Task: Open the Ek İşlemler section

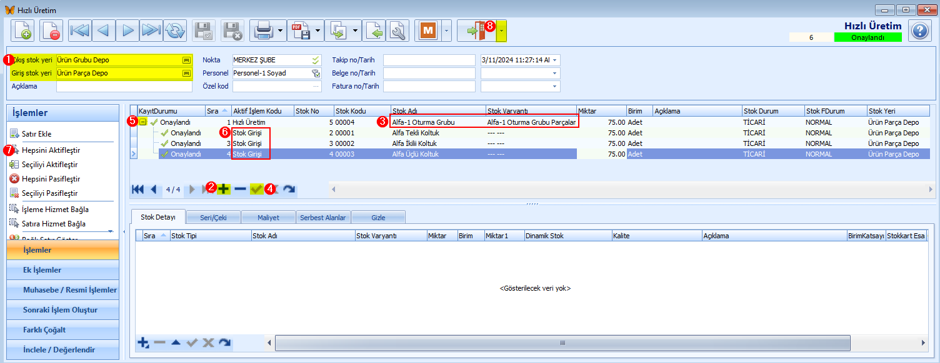Action: (62, 270)
